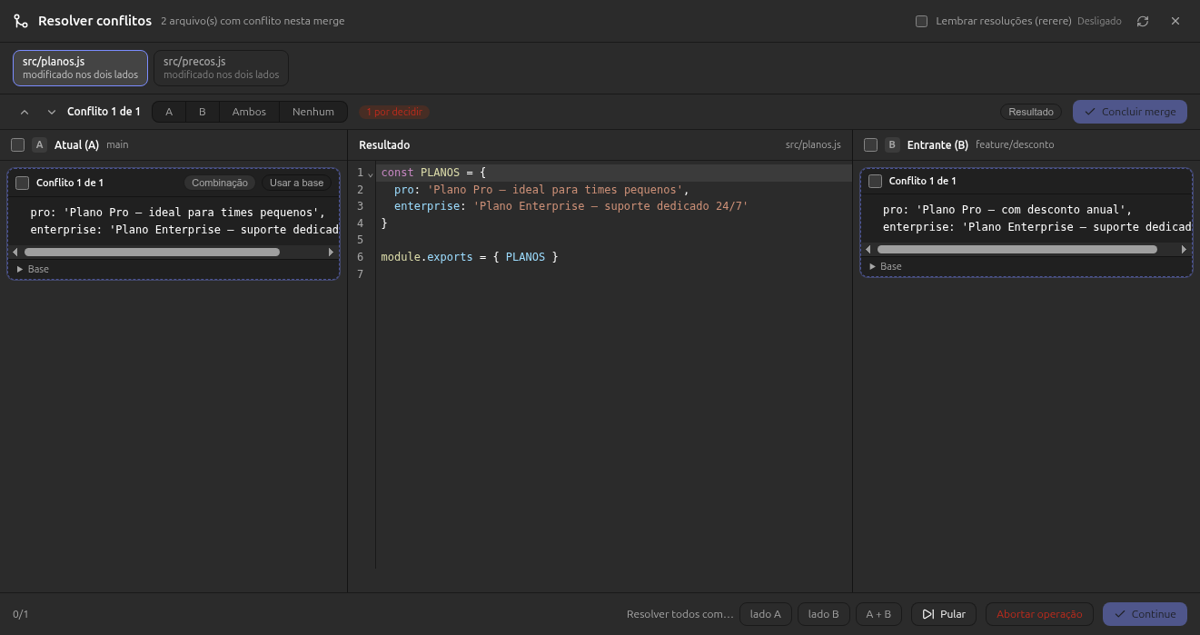Click the B badge beside Entrante

pos(892,144)
